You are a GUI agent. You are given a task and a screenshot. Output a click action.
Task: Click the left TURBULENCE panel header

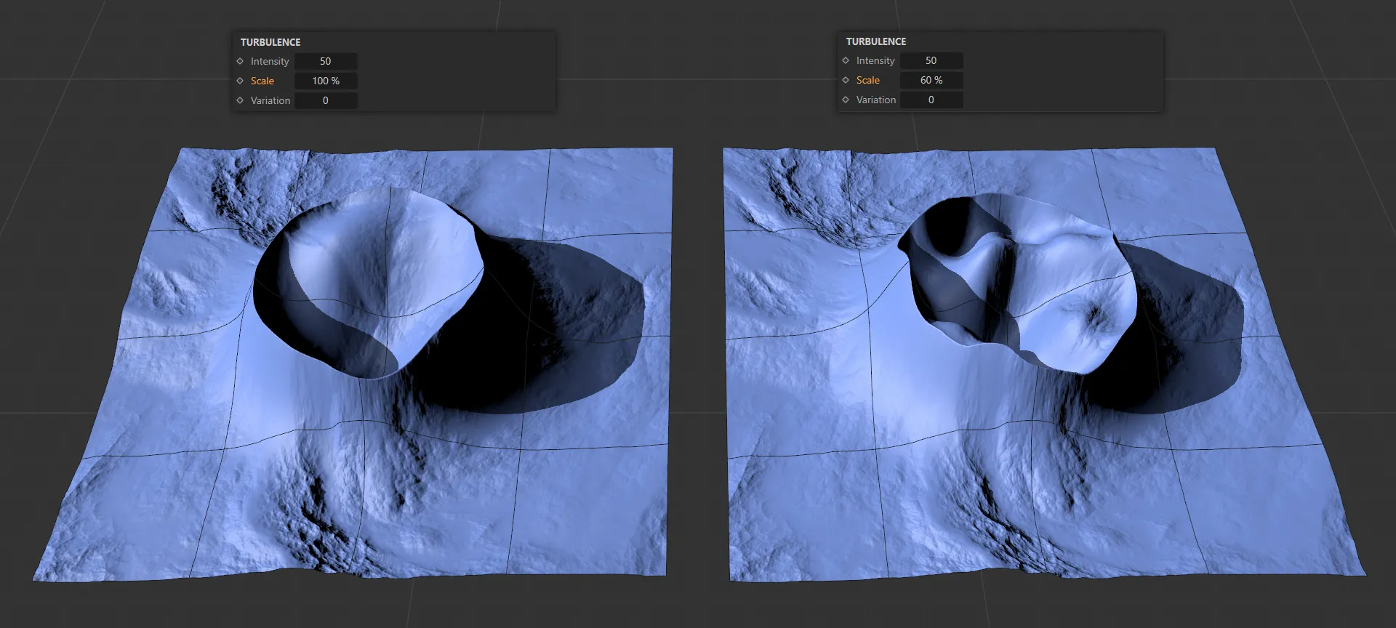pyautogui.click(x=270, y=42)
